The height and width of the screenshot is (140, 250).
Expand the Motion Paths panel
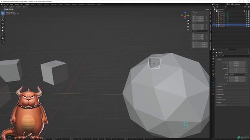220,94
